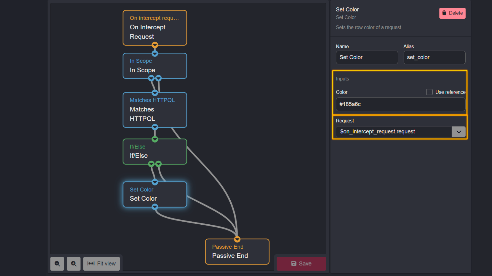This screenshot has height=276, width=492.
Task: Save the current workflow configuration
Action: coord(301,263)
